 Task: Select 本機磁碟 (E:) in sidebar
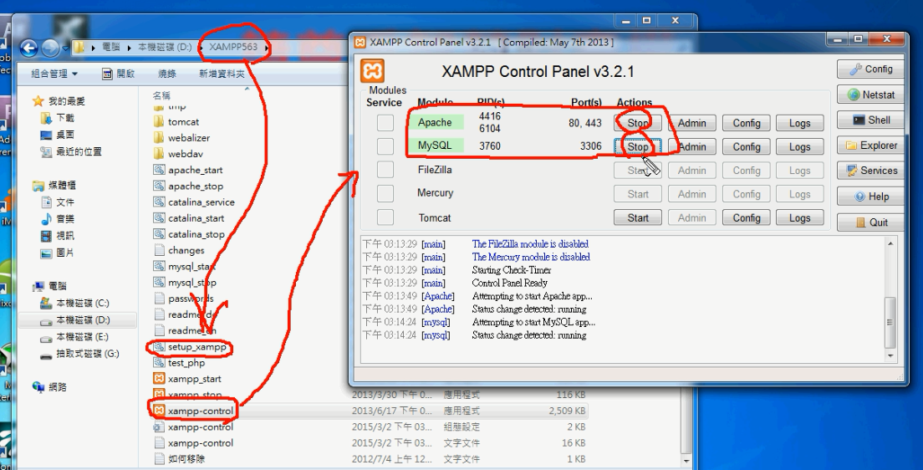(74, 338)
